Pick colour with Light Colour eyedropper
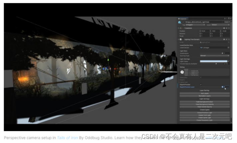237x143 pixels. [229, 61]
